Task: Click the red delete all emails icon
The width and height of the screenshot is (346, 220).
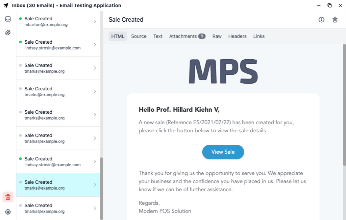Action: (x=8, y=197)
